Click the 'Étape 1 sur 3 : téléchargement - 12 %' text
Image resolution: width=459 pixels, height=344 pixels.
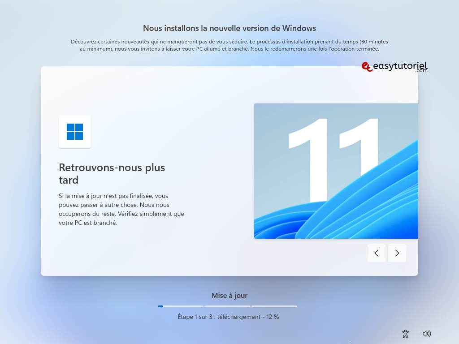tap(228, 317)
